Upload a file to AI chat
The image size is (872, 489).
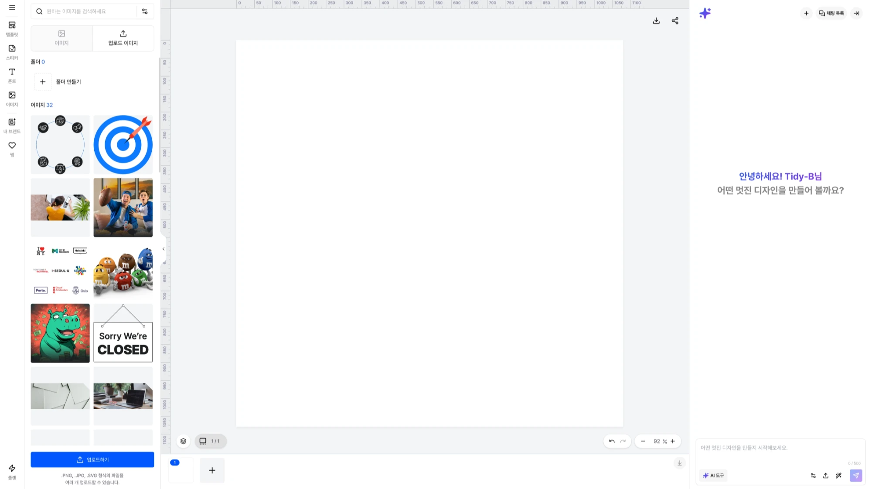[x=825, y=475]
